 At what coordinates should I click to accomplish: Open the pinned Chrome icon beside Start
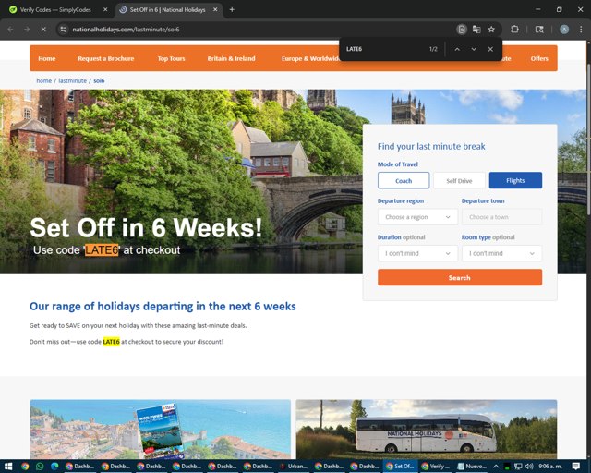point(25,467)
